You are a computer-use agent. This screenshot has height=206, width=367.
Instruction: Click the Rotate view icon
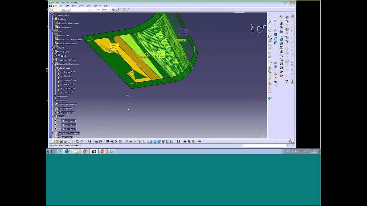(139, 141)
